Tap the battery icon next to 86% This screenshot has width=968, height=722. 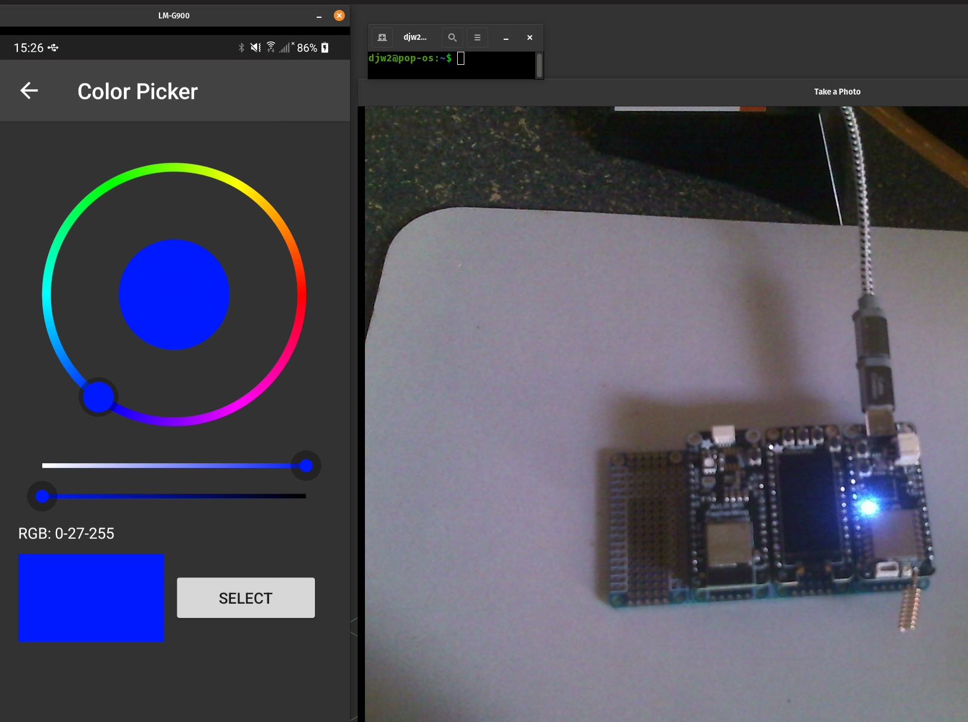pyautogui.click(x=325, y=48)
